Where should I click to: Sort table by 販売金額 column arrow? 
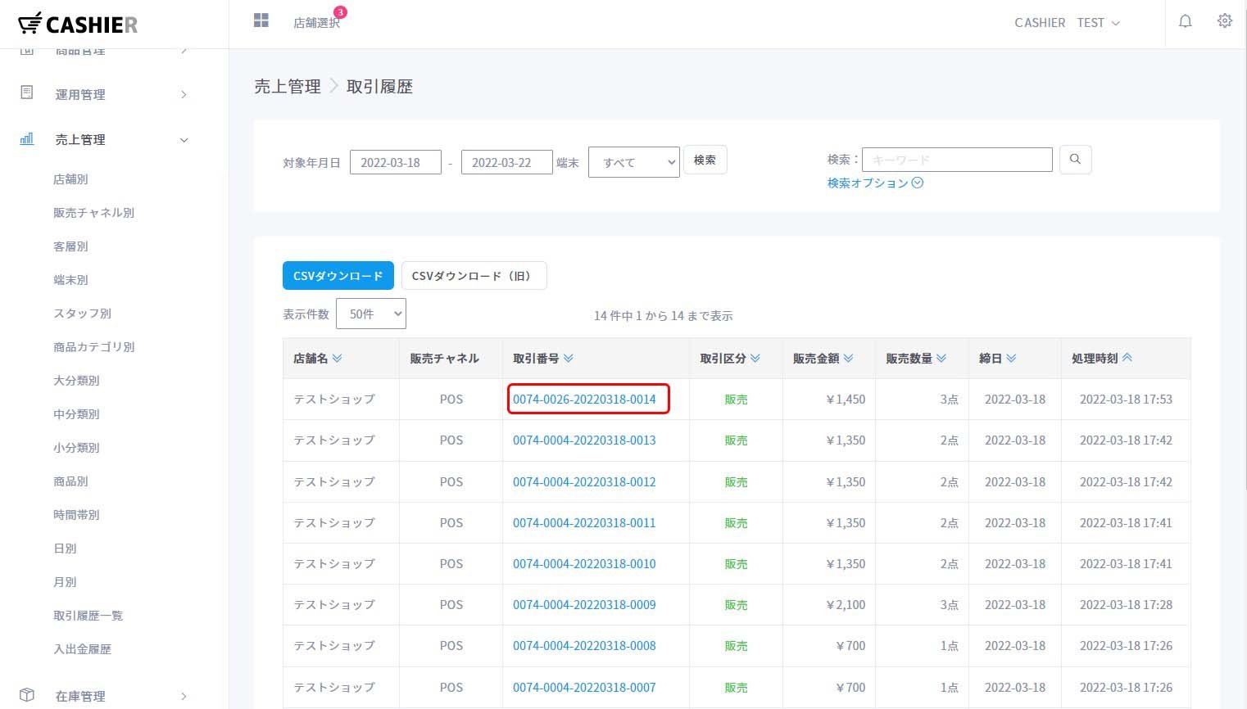click(x=849, y=358)
